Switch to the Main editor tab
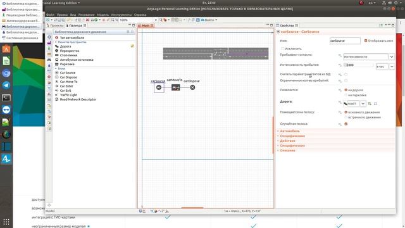 146,25
